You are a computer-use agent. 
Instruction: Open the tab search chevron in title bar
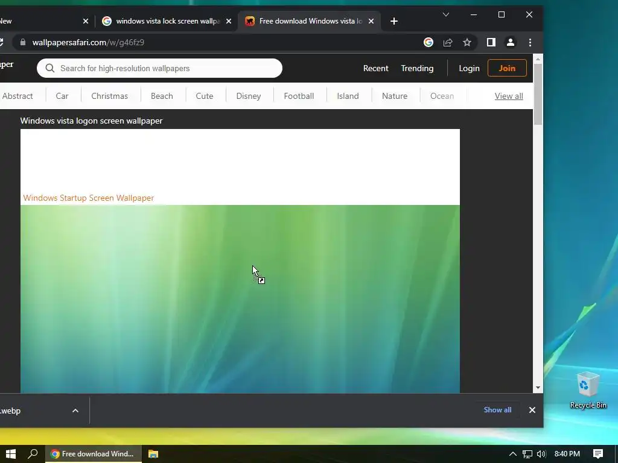click(446, 14)
